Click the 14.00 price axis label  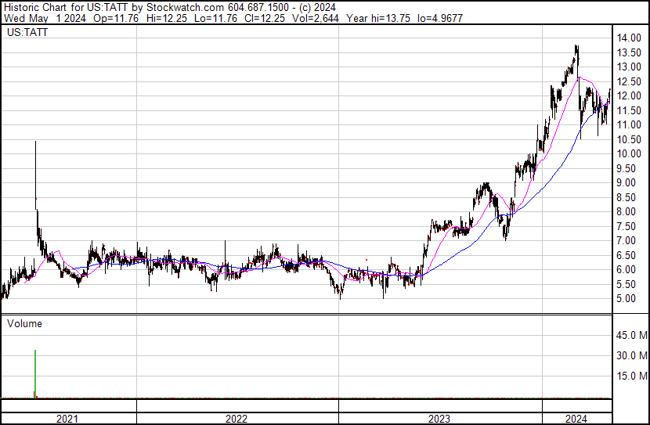[x=628, y=38]
